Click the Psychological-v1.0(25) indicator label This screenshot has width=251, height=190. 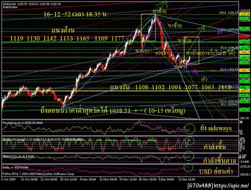point(23,123)
